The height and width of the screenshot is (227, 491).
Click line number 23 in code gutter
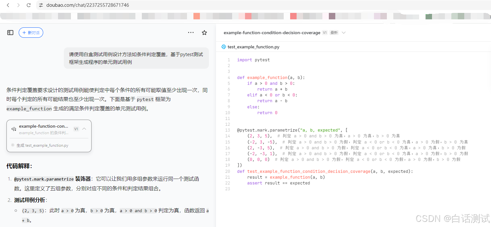tap(228, 189)
